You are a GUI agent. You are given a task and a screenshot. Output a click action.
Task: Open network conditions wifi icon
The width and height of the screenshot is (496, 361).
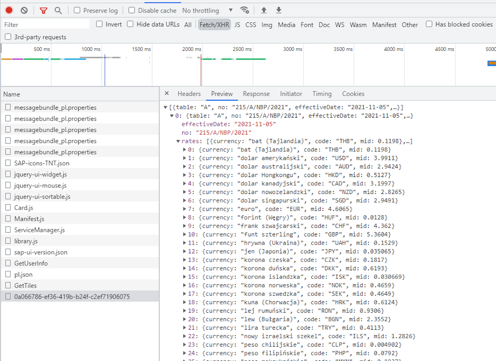[x=245, y=10]
